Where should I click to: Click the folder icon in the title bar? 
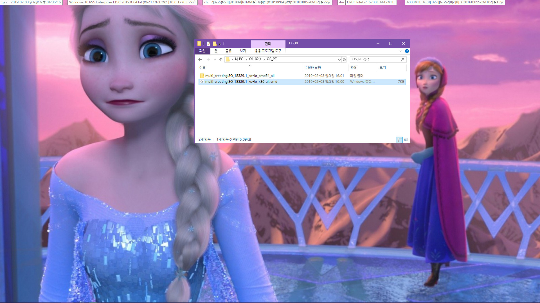click(x=199, y=43)
